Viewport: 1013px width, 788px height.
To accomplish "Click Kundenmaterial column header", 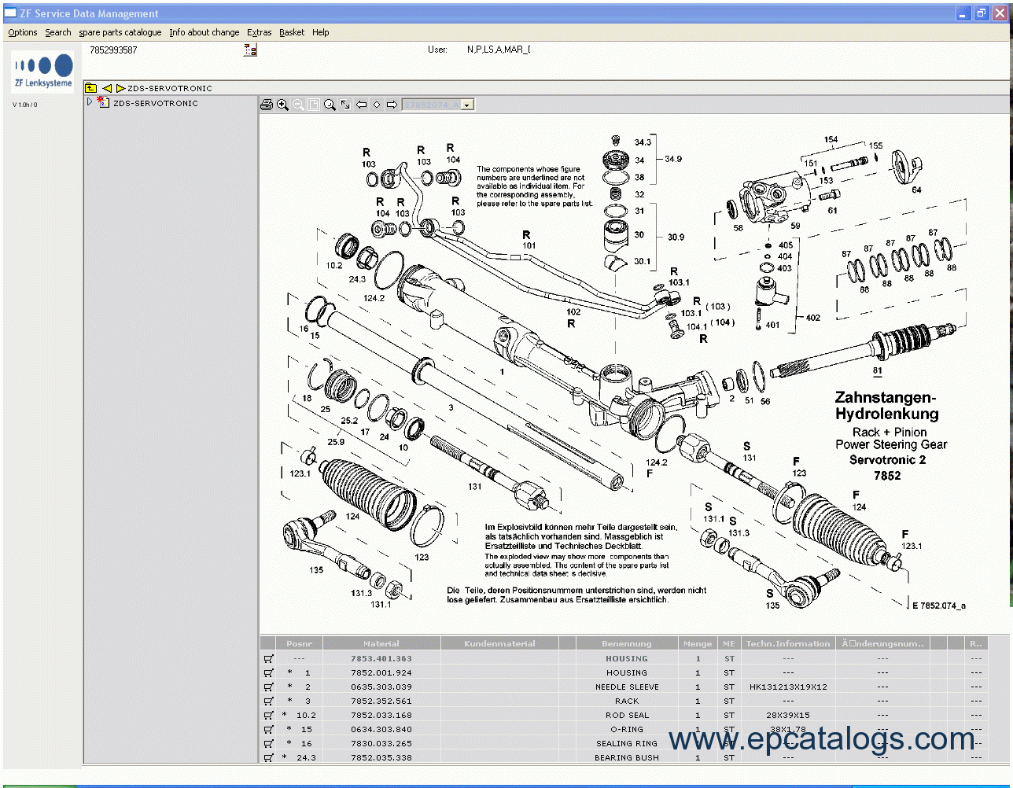I will (499, 643).
